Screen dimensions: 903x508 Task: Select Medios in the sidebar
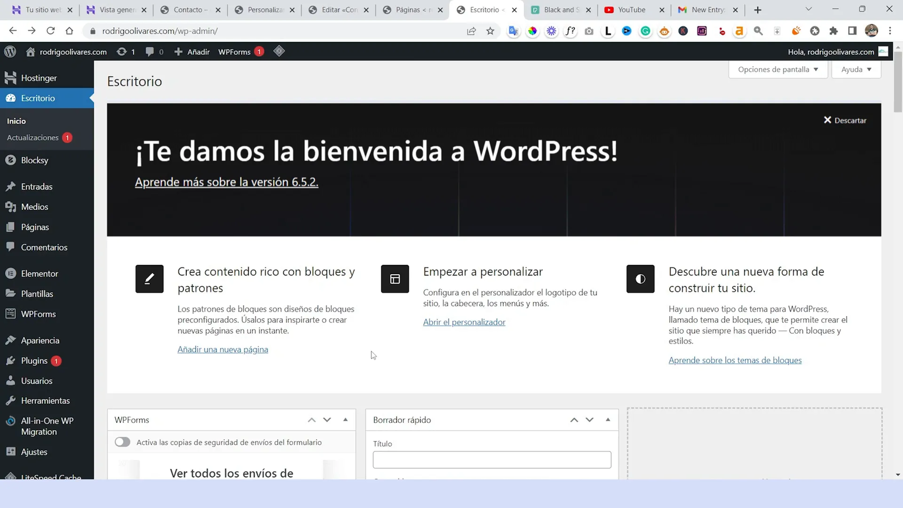pos(33,207)
